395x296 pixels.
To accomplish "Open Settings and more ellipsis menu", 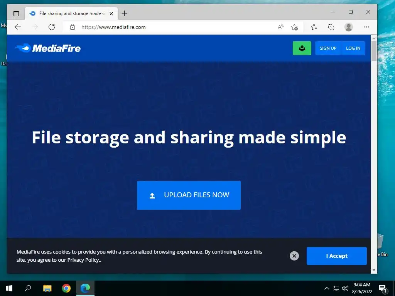I will [x=366, y=27].
